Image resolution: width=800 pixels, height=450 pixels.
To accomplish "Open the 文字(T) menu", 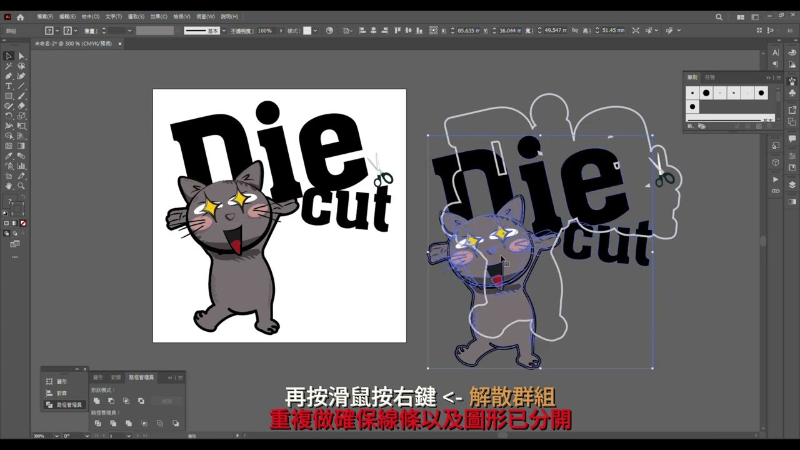I will pyautogui.click(x=114, y=17).
